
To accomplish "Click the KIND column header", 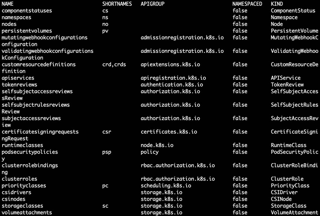I will tap(277, 4).
